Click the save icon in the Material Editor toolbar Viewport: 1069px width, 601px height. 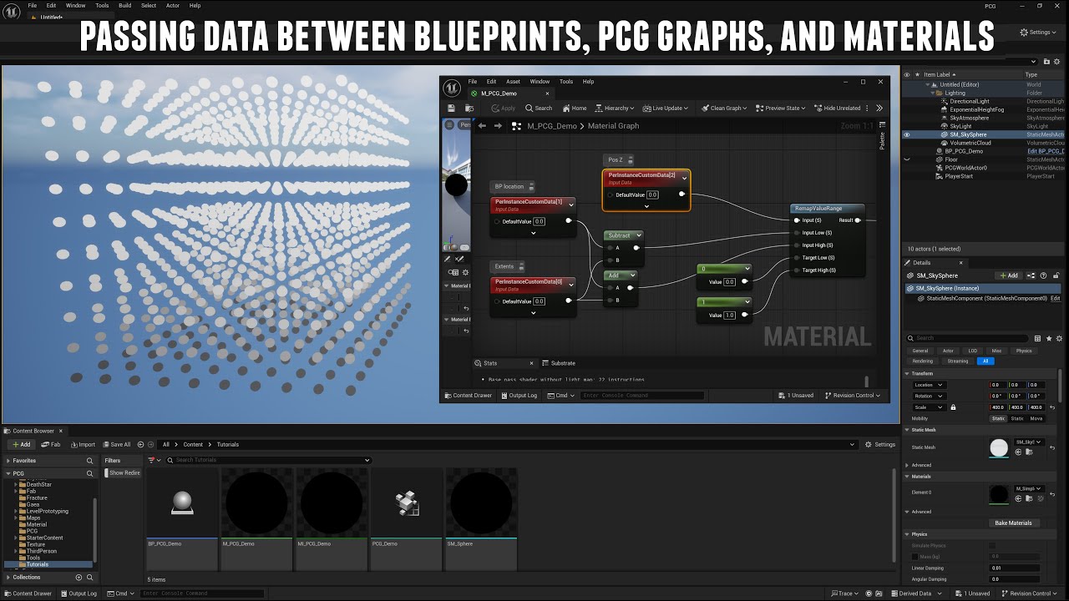pyautogui.click(x=452, y=108)
